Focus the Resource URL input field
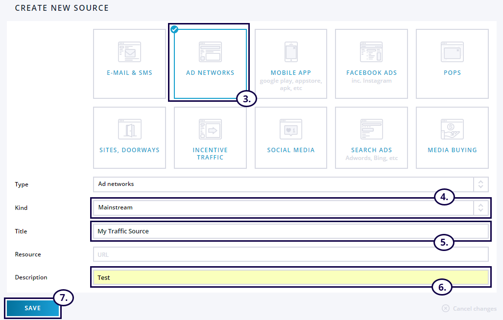The width and height of the screenshot is (503, 320). [290, 254]
